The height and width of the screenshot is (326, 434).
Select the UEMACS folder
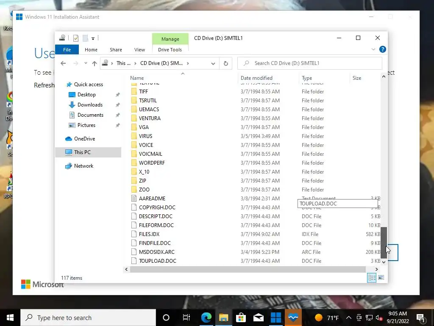click(149, 109)
